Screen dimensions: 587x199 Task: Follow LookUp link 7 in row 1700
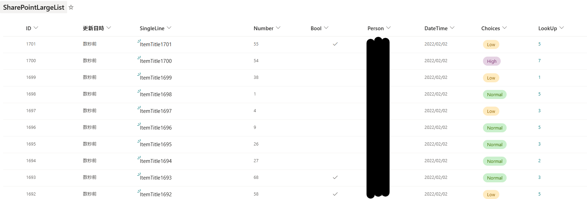point(539,61)
